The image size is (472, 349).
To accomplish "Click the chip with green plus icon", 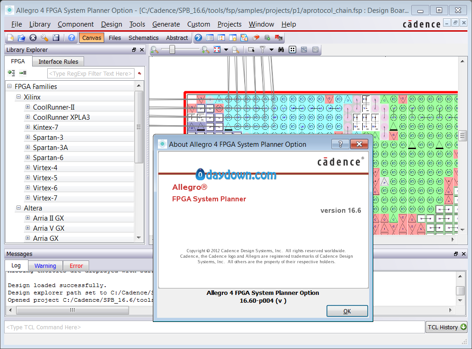I will pyautogui.click(x=267, y=38).
